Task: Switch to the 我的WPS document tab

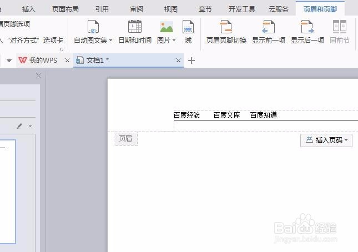Action: coord(43,61)
